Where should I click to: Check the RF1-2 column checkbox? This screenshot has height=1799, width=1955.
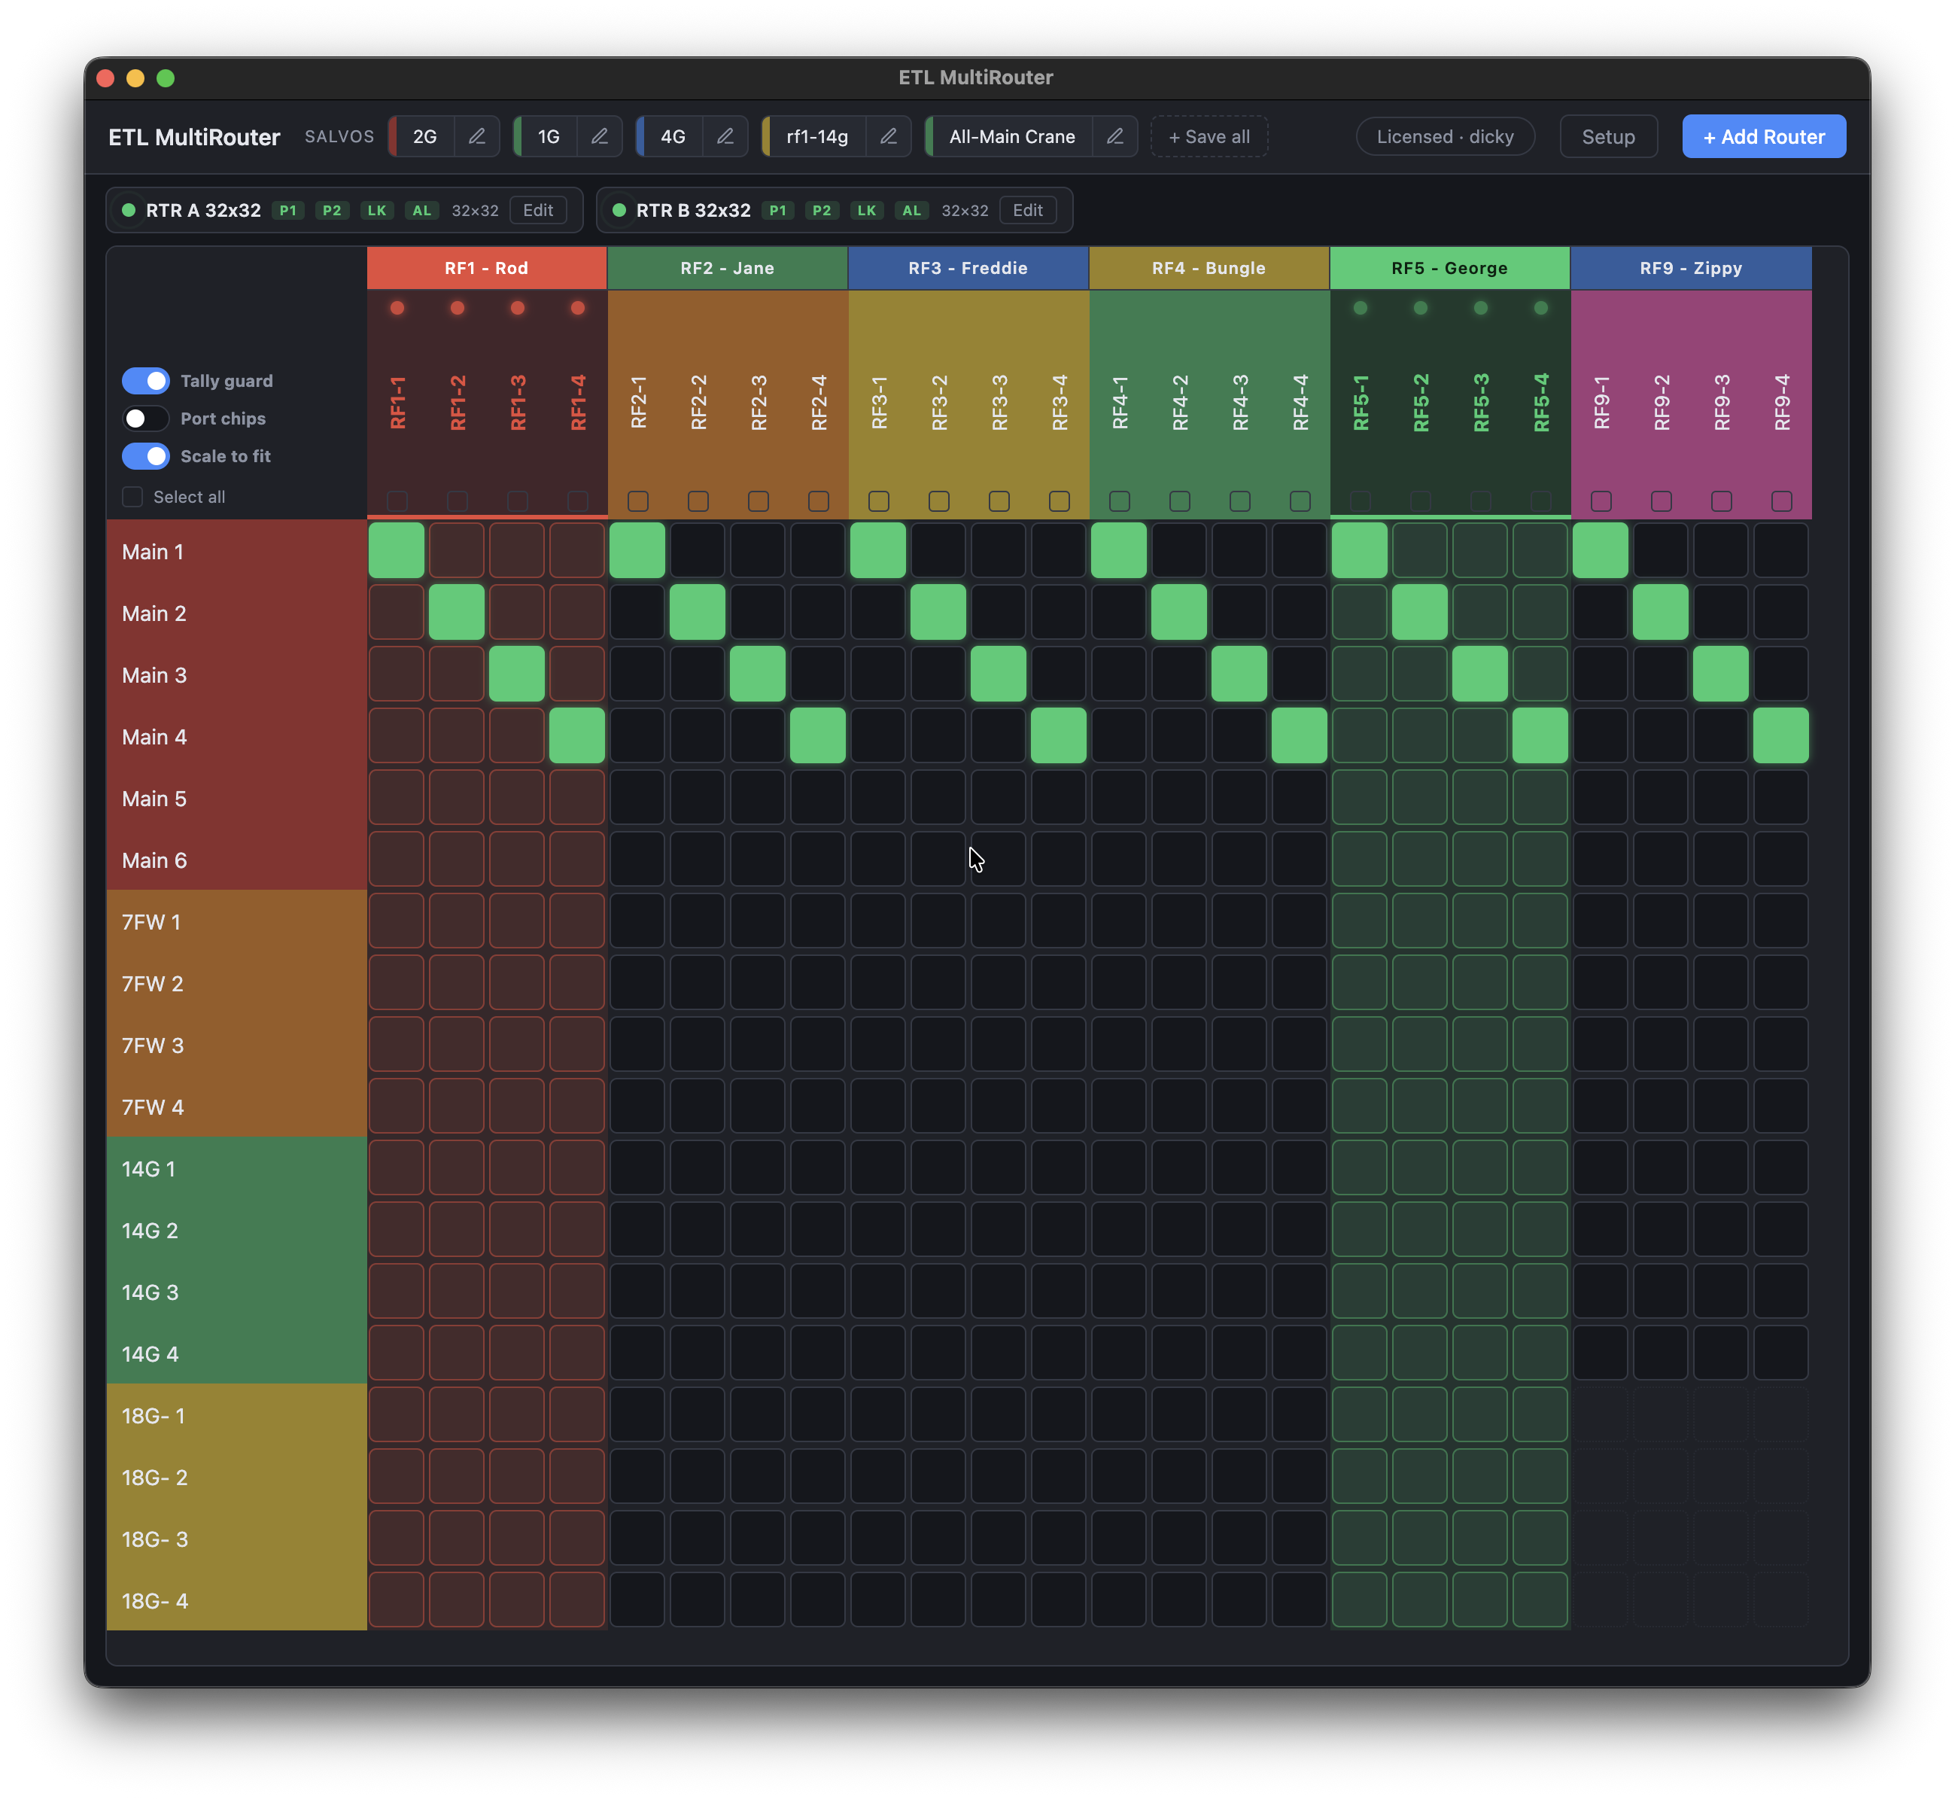tap(458, 501)
